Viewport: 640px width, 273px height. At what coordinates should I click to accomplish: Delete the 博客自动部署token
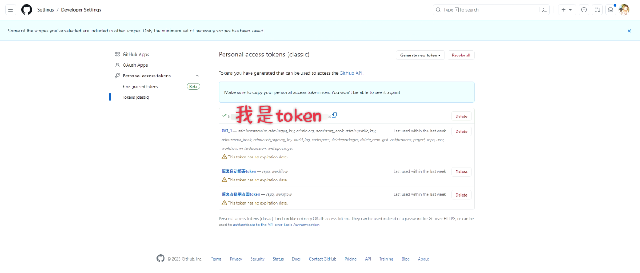point(461,172)
